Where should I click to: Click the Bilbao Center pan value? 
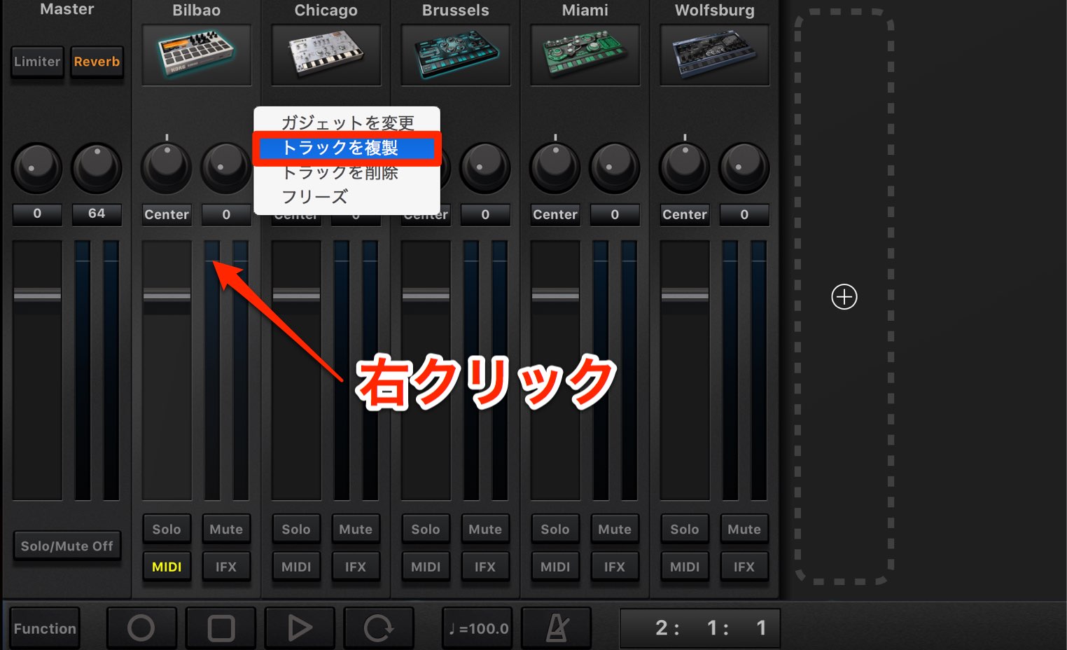[167, 214]
